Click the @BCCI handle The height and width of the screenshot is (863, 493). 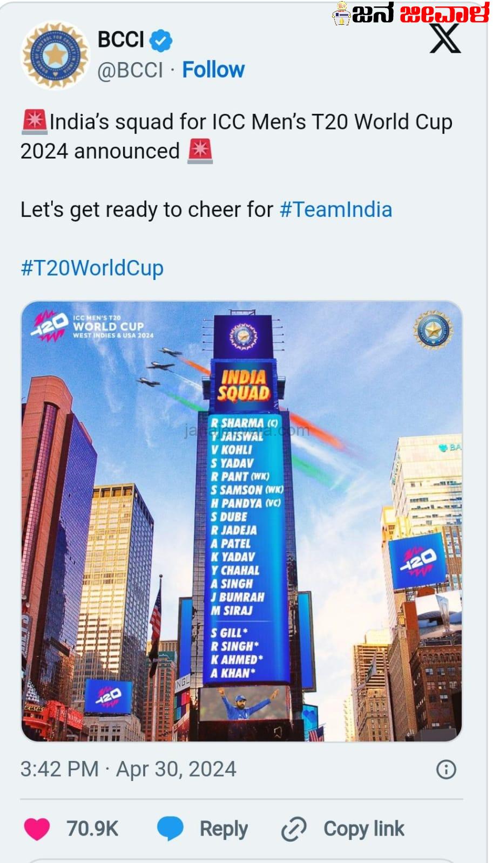[130, 70]
